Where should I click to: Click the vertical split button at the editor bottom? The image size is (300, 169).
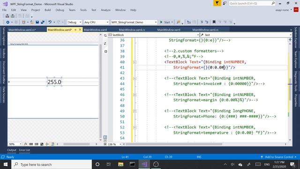pyautogui.click(x=105, y=137)
